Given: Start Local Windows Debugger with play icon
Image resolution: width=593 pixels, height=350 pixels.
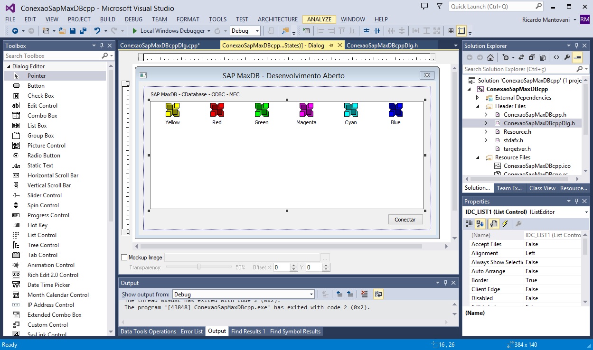Looking at the screenshot, I should tap(134, 31).
